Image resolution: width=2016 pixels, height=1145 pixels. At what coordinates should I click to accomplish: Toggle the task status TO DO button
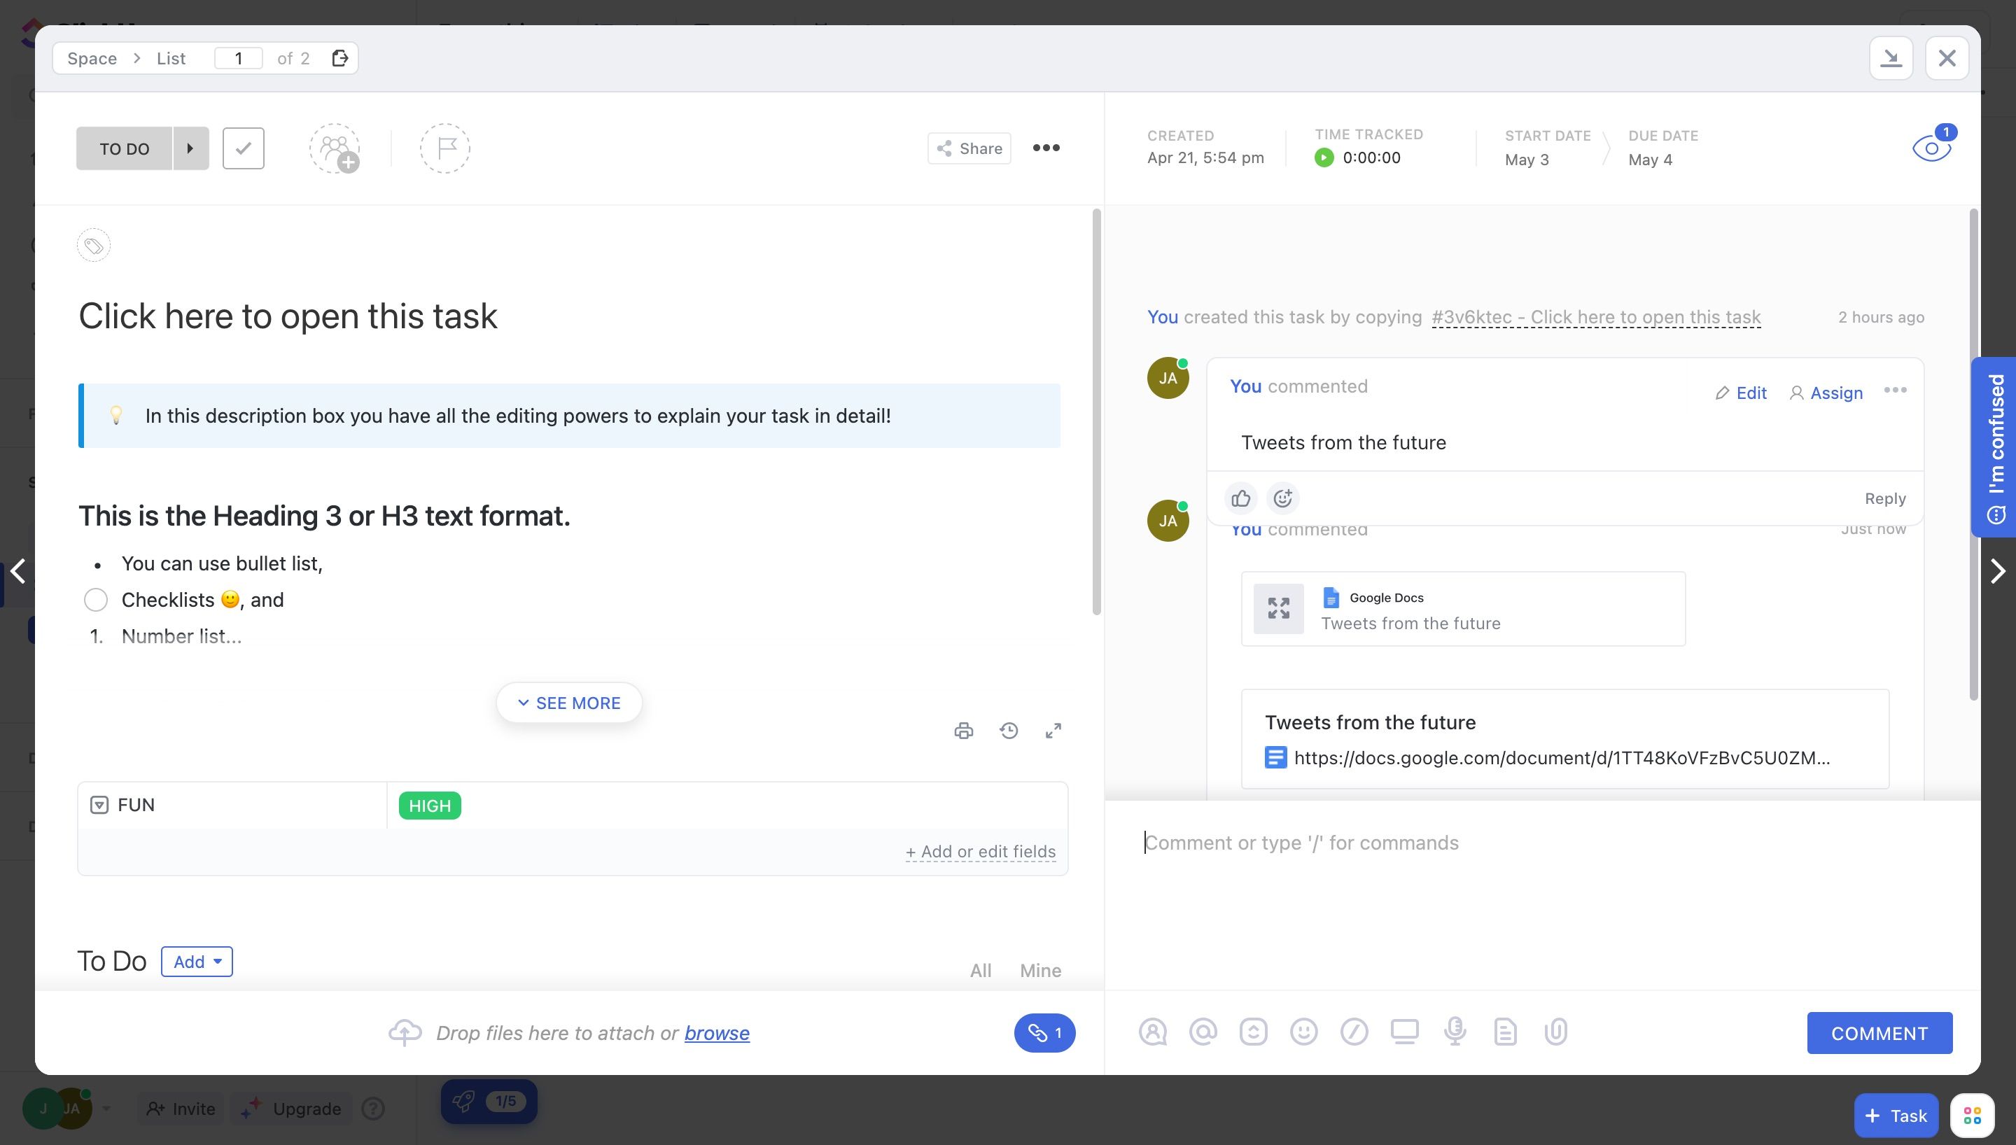click(123, 148)
